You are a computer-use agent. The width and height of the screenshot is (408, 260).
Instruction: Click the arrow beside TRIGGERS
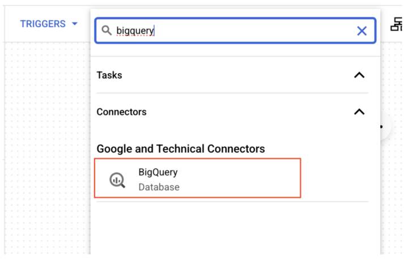[75, 24]
